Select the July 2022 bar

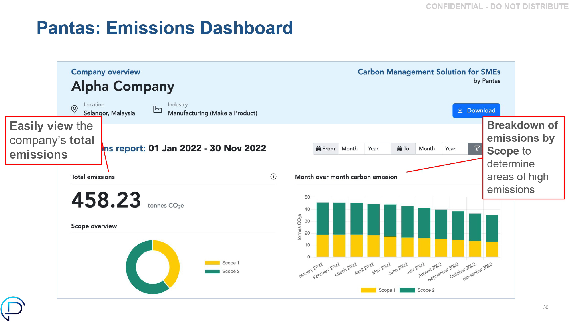[x=424, y=232]
